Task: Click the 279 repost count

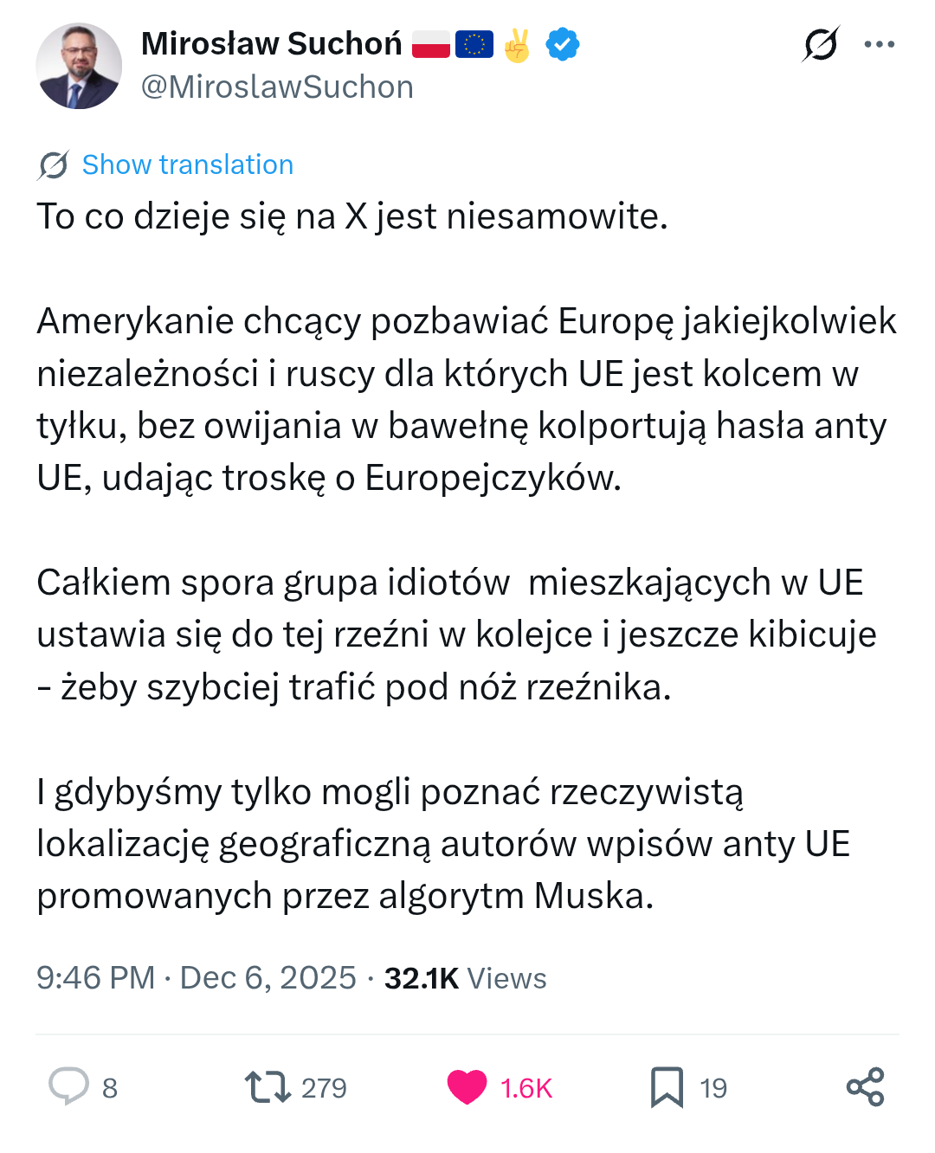Action: (x=324, y=1088)
